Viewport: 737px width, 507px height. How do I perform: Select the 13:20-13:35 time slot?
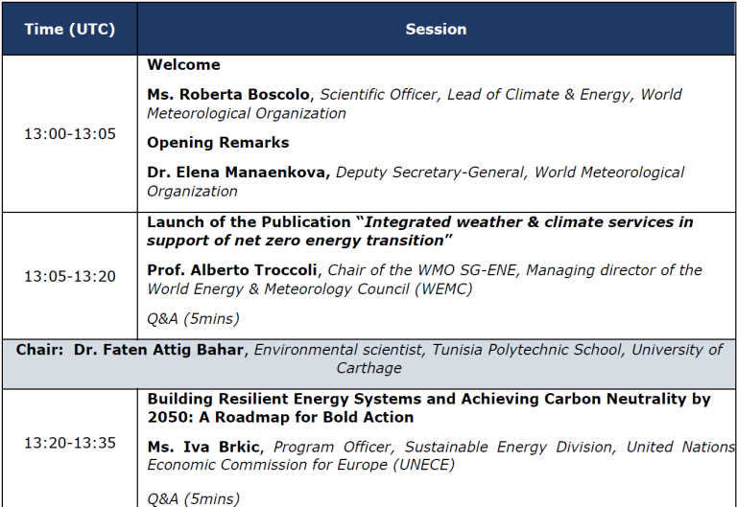click(x=69, y=443)
